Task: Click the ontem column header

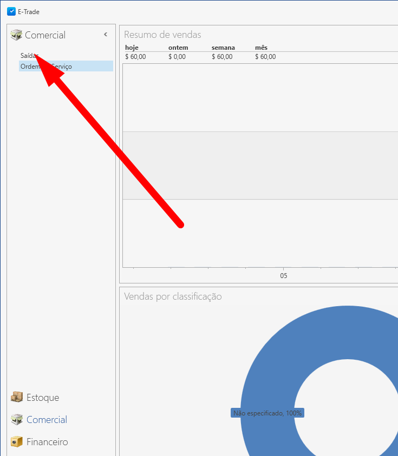Action: (x=178, y=48)
